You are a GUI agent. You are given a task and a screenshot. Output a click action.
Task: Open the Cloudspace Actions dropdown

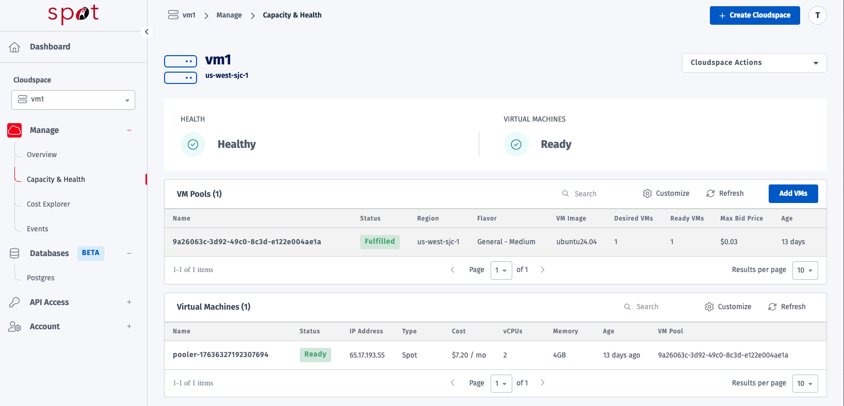click(x=754, y=63)
